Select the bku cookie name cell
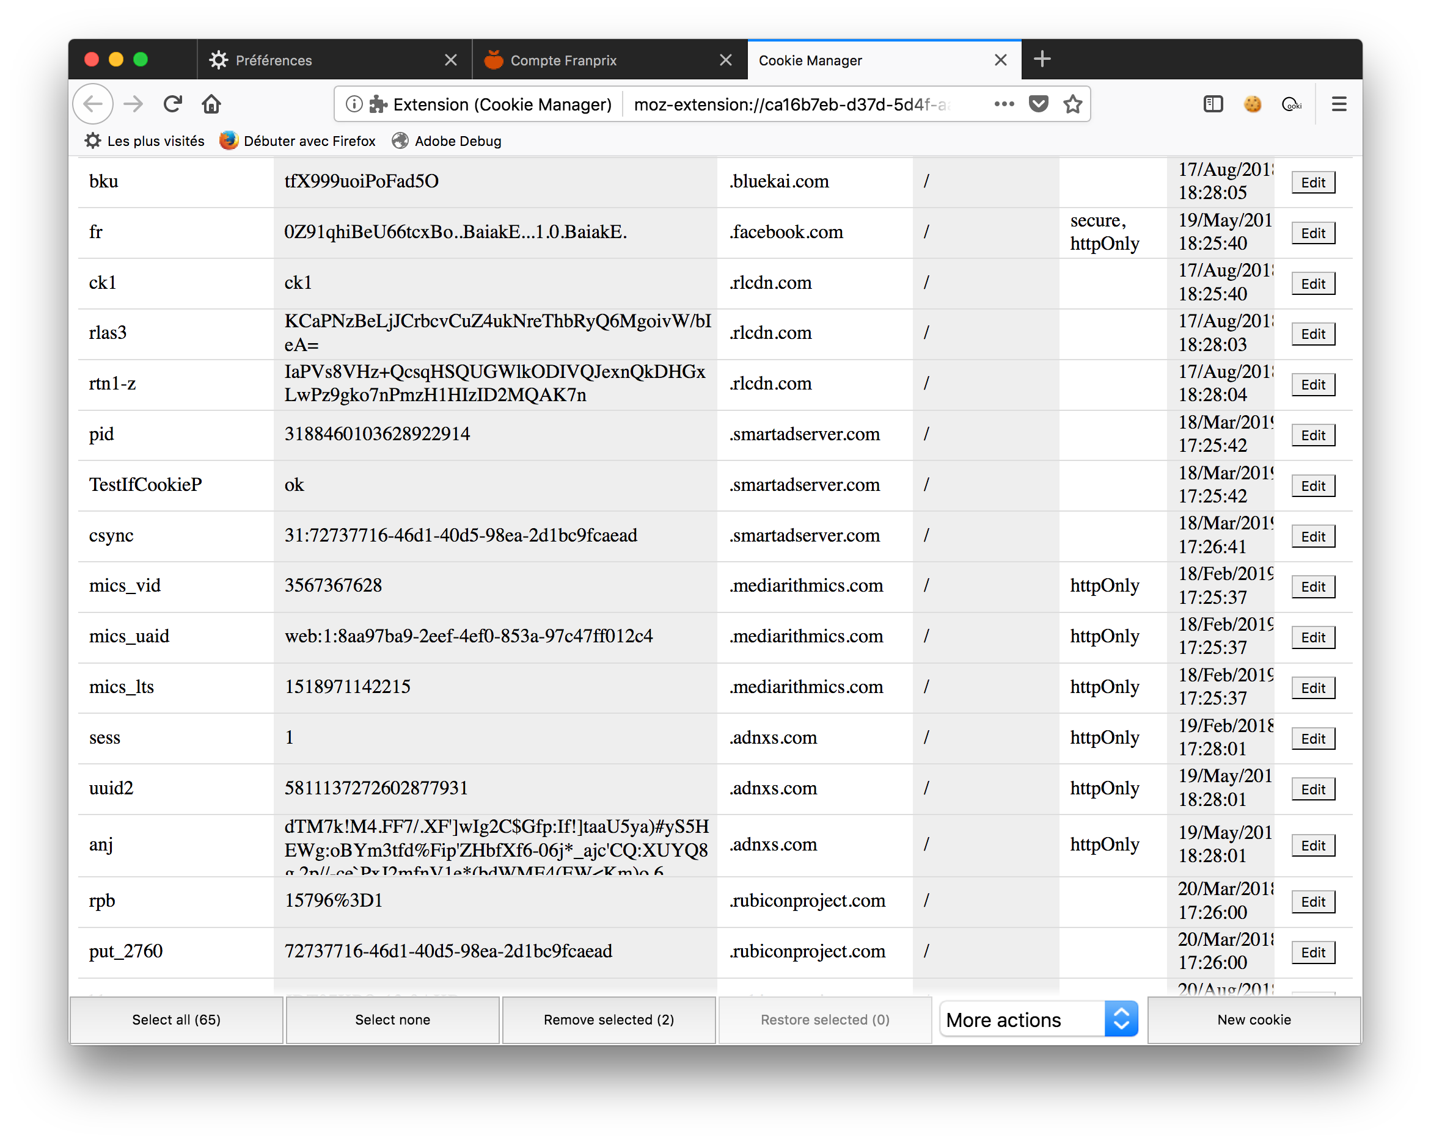 coord(176,182)
